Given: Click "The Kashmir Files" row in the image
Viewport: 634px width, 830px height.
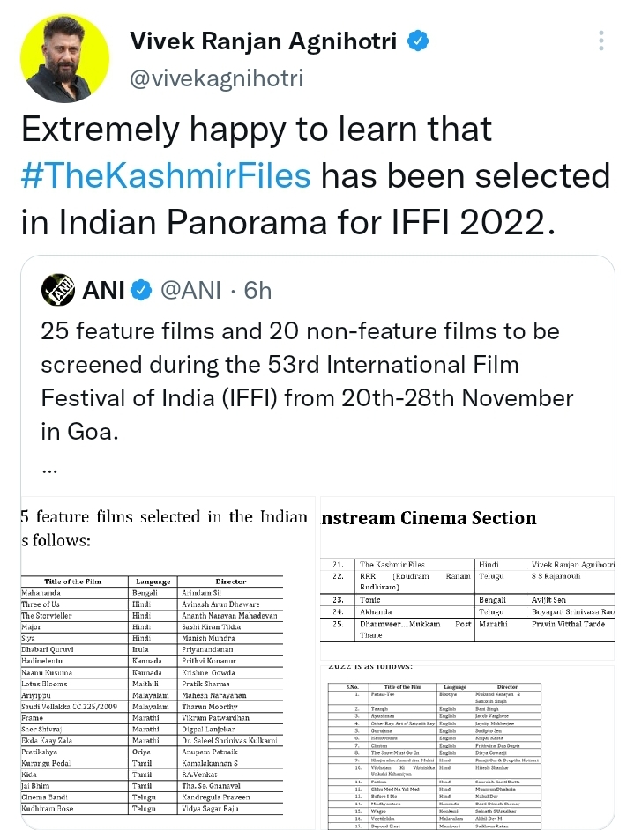Looking at the screenshot, I should pos(394,563).
